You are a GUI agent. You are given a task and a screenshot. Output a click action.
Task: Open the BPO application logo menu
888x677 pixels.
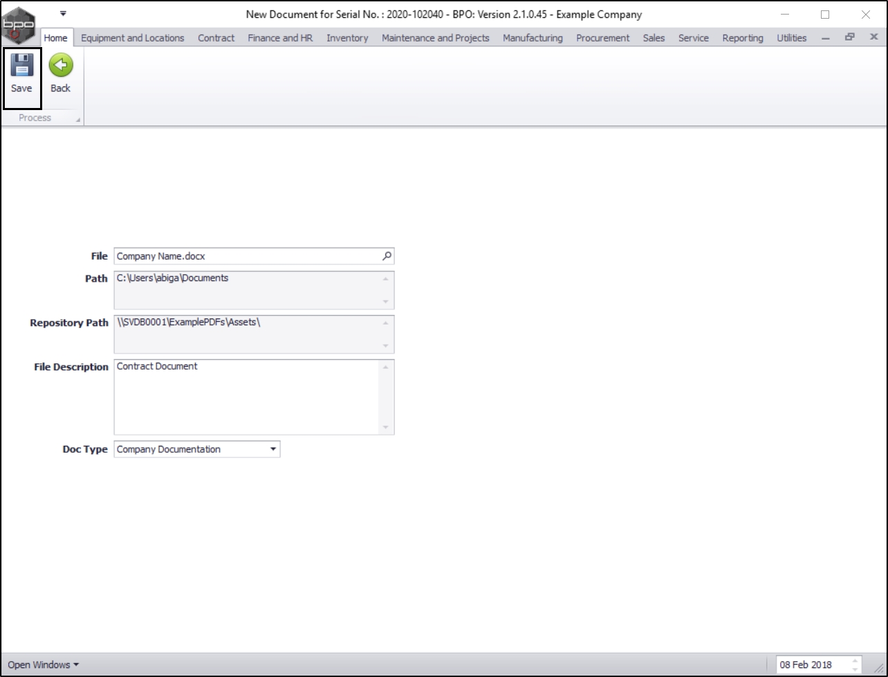(x=19, y=25)
